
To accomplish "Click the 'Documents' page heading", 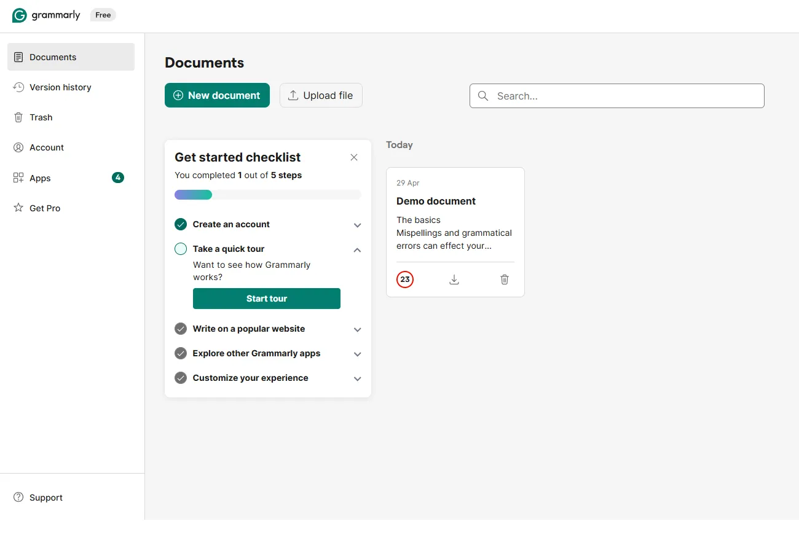I will (x=205, y=63).
